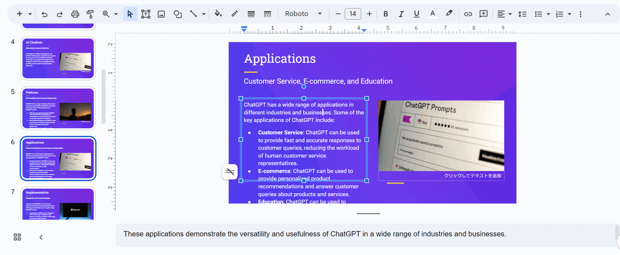Open the text alignment dropdown
This screenshot has width=620, height=255.
tap(504, 14)
